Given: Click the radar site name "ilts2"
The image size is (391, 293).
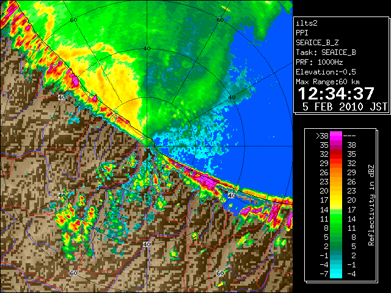Looking at the screenshot, I should coord(307,23).
